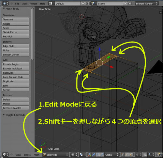Viewport: 163px width, 158px height.
Task: Switch to vertex select mode
Action: pos(123,155)
